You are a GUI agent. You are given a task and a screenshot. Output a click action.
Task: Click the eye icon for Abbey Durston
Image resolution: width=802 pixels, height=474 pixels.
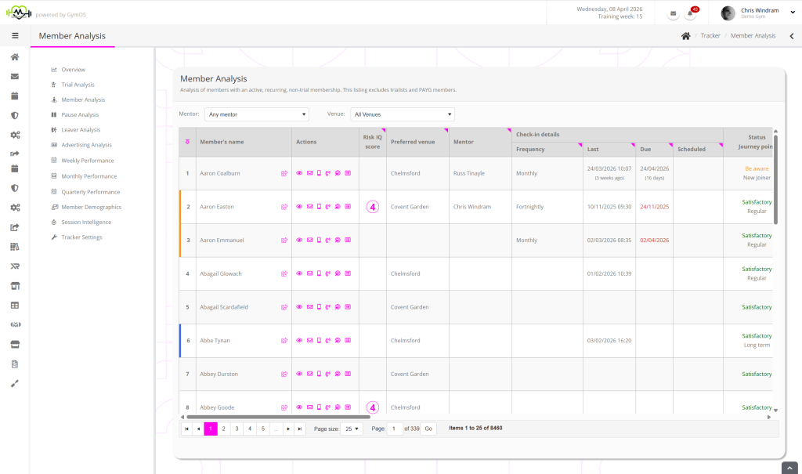pyautogui.click(x=299, y=374)
